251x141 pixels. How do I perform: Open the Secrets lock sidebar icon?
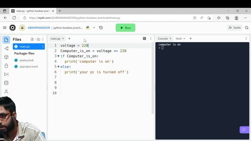tap(6, 66)
